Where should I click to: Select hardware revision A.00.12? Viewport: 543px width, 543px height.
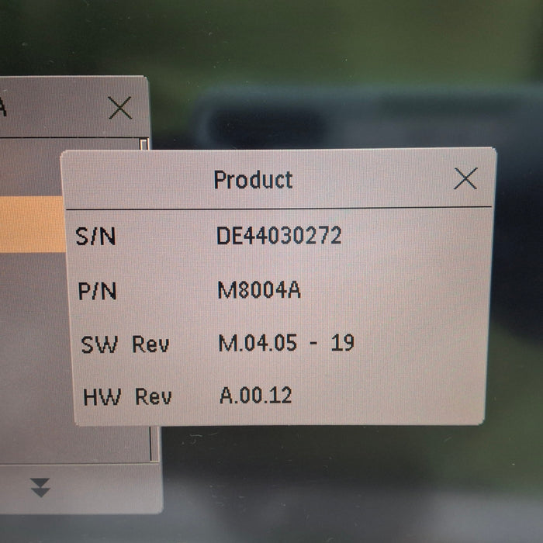tap(256, 395)
